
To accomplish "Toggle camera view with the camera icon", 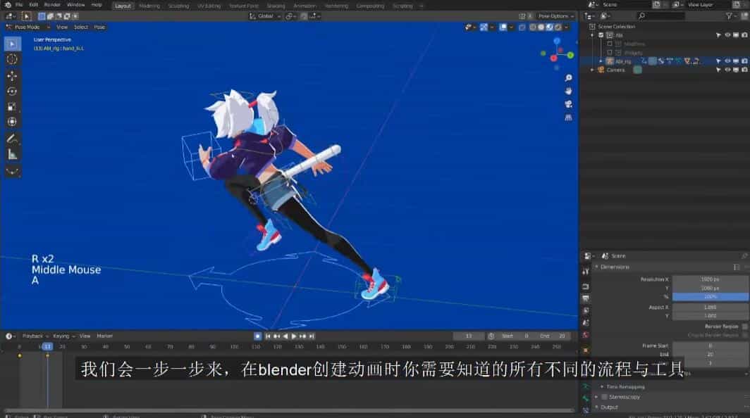I will pos(568,104).
